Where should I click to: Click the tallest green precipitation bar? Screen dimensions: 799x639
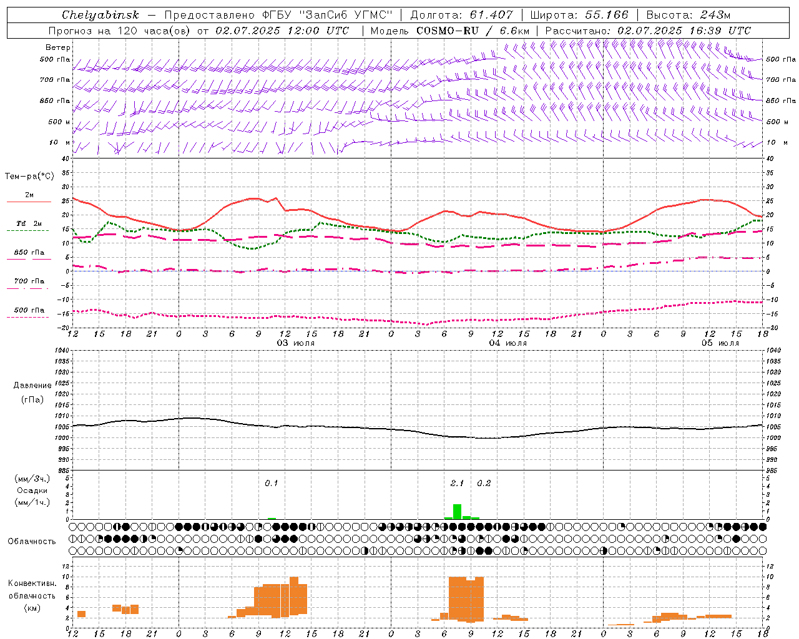click(458, 512)
